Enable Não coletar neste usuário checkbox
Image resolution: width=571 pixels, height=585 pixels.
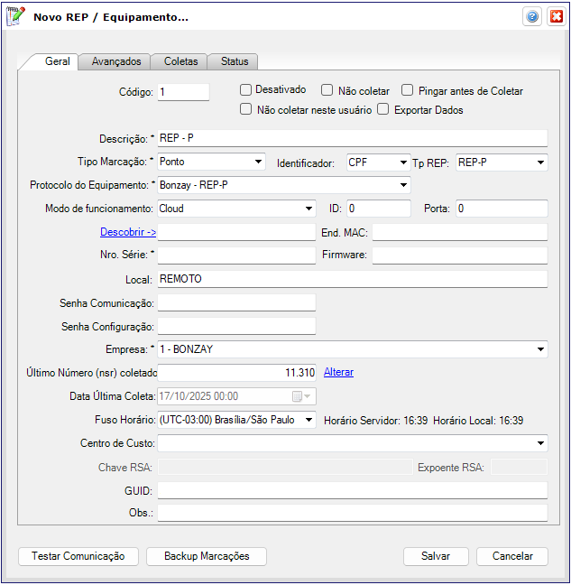(245, 110)
